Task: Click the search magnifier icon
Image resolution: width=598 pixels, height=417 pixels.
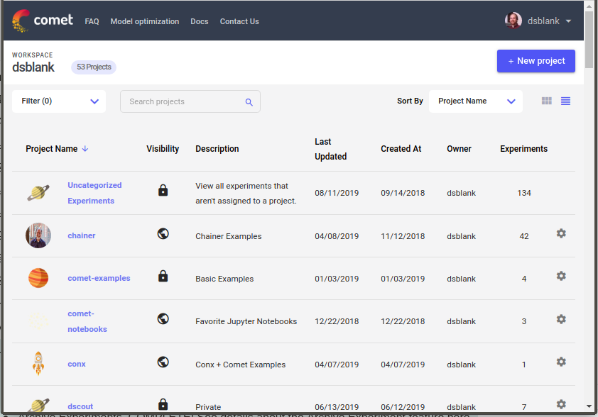Action: click(249, 102)
